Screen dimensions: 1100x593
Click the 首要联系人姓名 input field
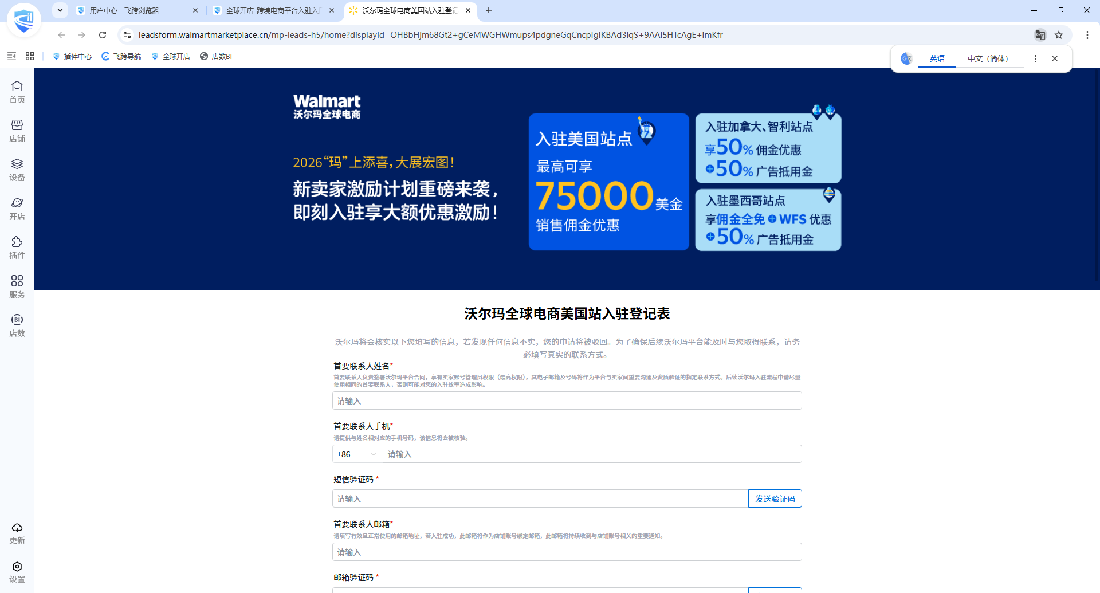click(x=567, y=400)
